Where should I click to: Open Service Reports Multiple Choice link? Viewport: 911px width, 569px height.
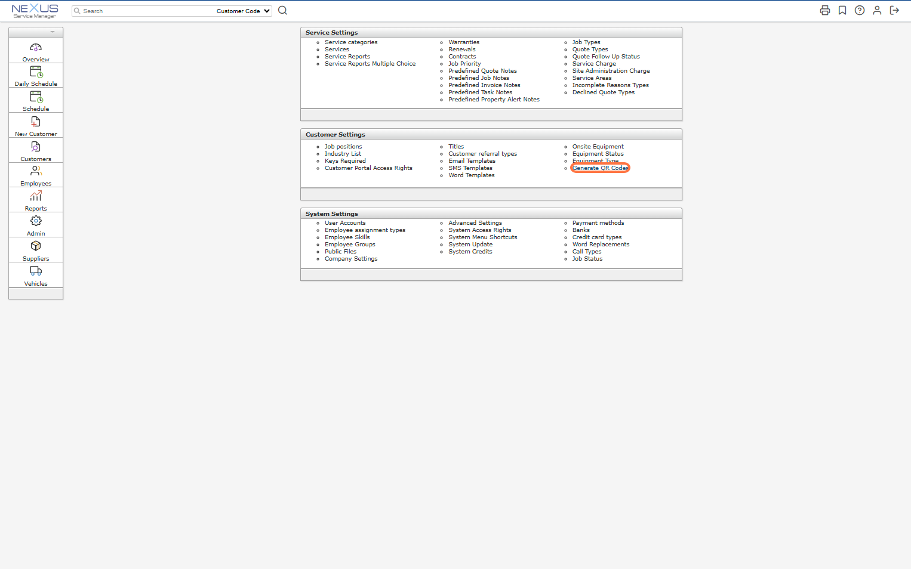[370, 64]
